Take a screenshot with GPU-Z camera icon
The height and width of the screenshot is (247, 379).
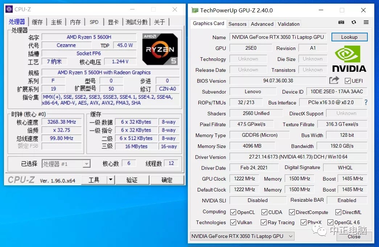point(341,22)
